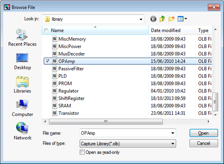Expand the Look in folder dropdown
Image resolution: width=224 pixels, height=164 pixels.
tap(141, 19)
